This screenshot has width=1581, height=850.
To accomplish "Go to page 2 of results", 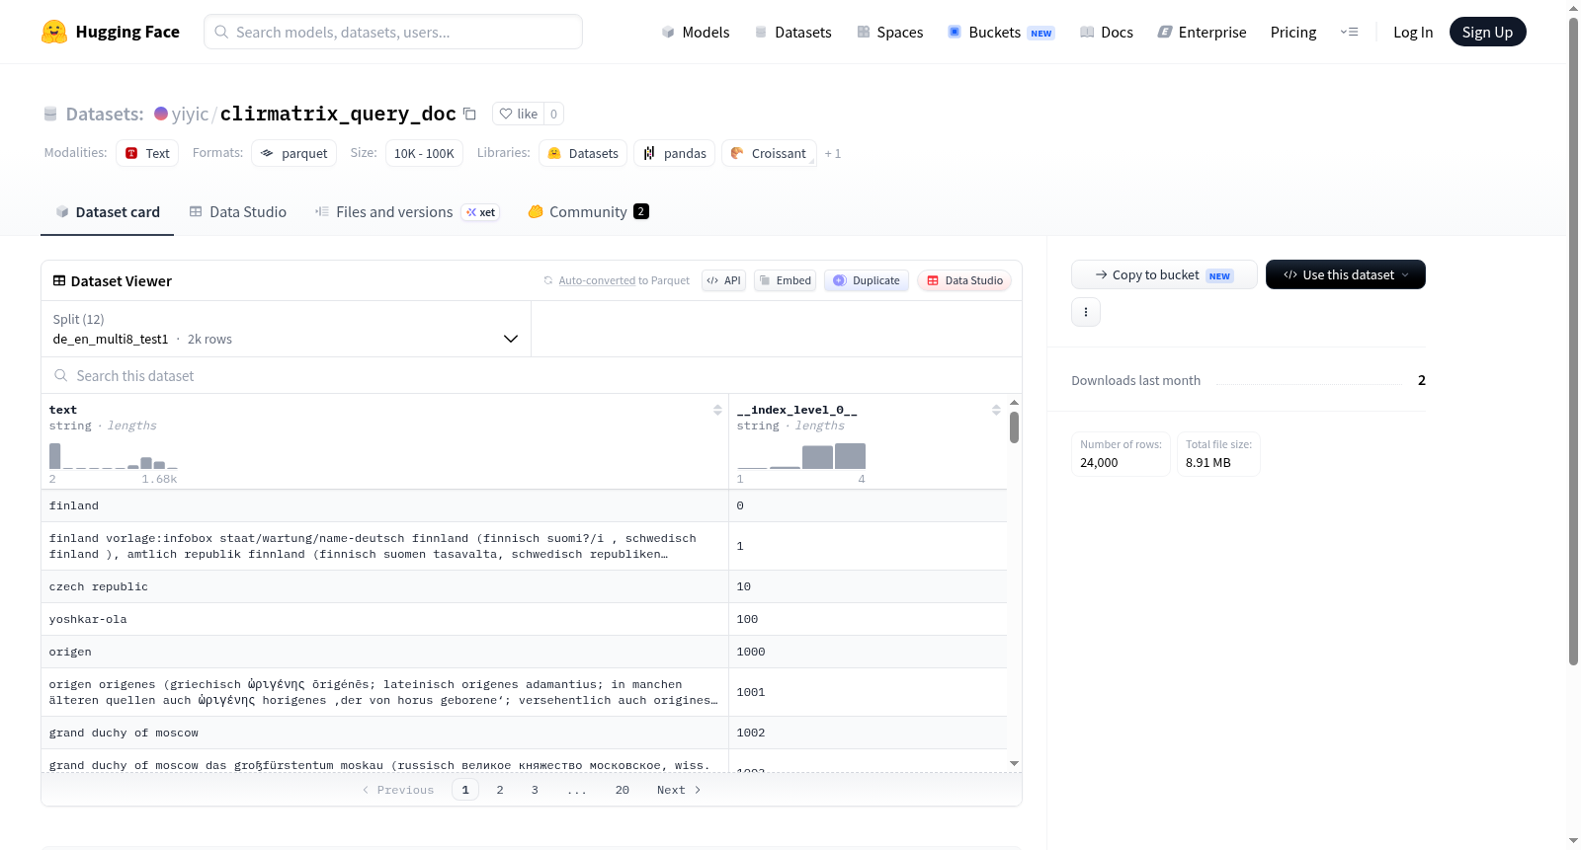I will coord(500,790).
